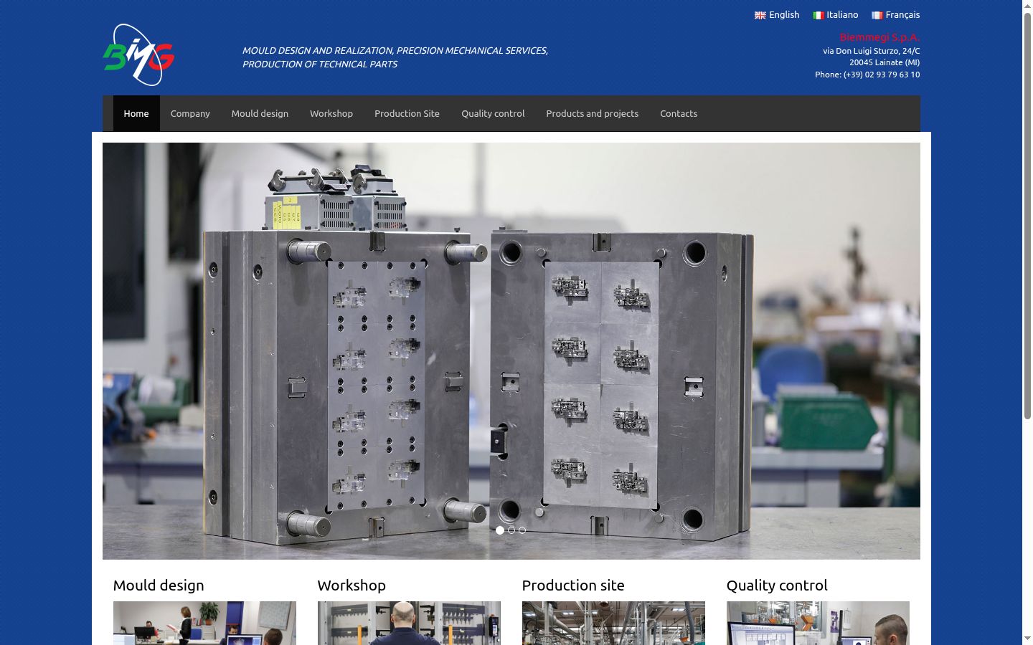Switch to the third slideshow dot
Image resolution: width=1033 pixels, height=645 pixels.
coord(522,530)
